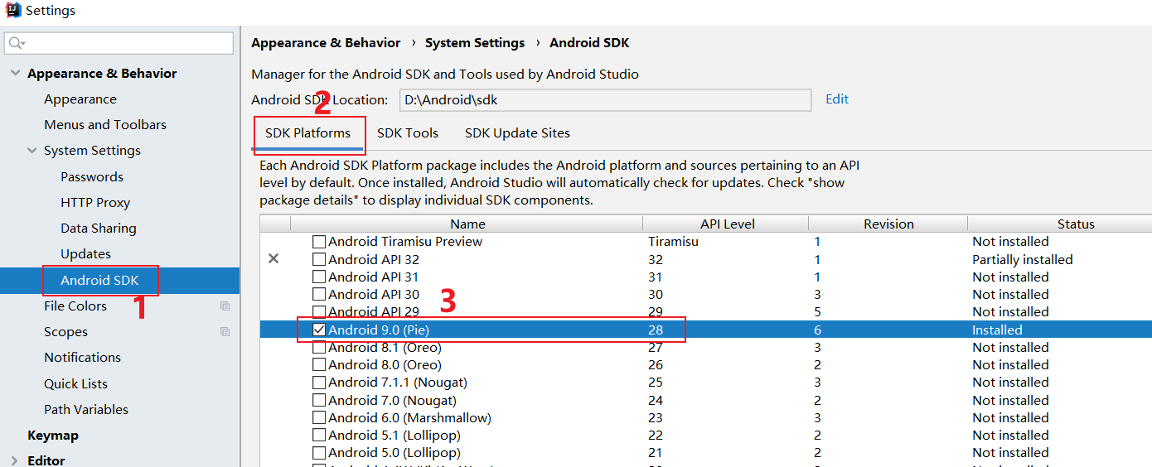Tick the Android API 30 checkbox

tap(319, 295)
